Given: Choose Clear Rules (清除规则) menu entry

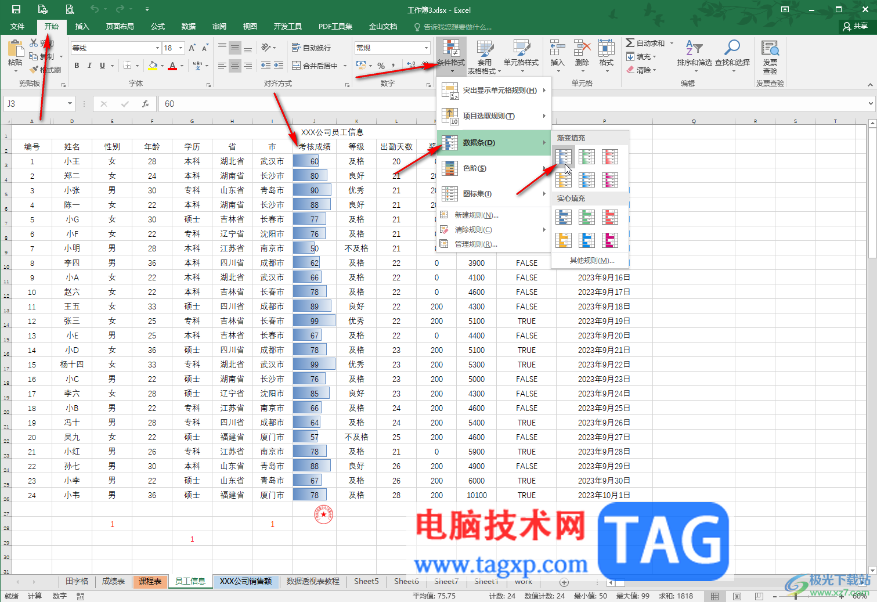Looking at the screenshot, I should [493, 229].
